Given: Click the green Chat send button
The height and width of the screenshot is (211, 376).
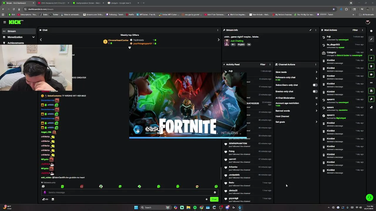Looking at the screenshot, I should pyautogui.click(x=214, y=199).
